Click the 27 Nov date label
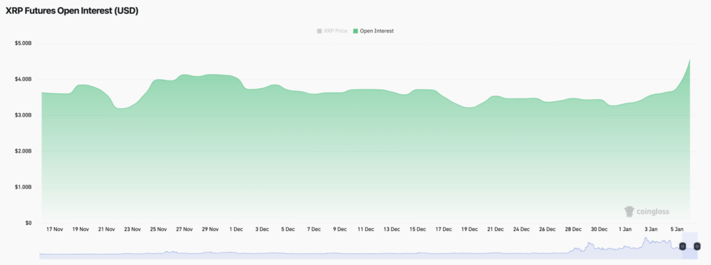The image size is (711, 265). pos(185,229)
